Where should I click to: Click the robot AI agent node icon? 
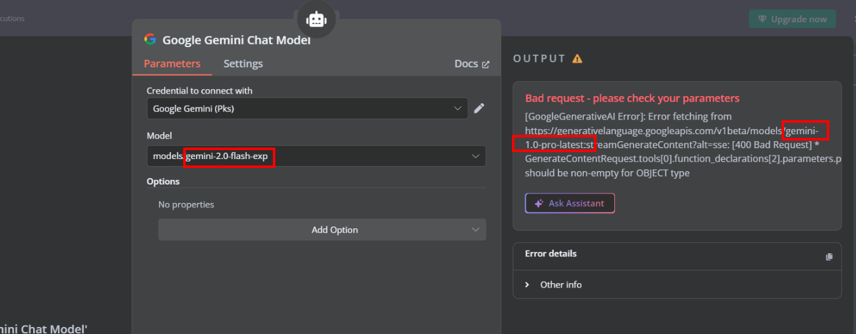click(316, 19)
